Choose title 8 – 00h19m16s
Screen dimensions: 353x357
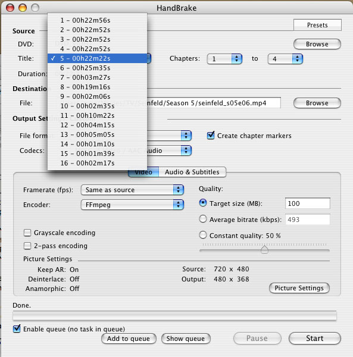tap(97, 87)
